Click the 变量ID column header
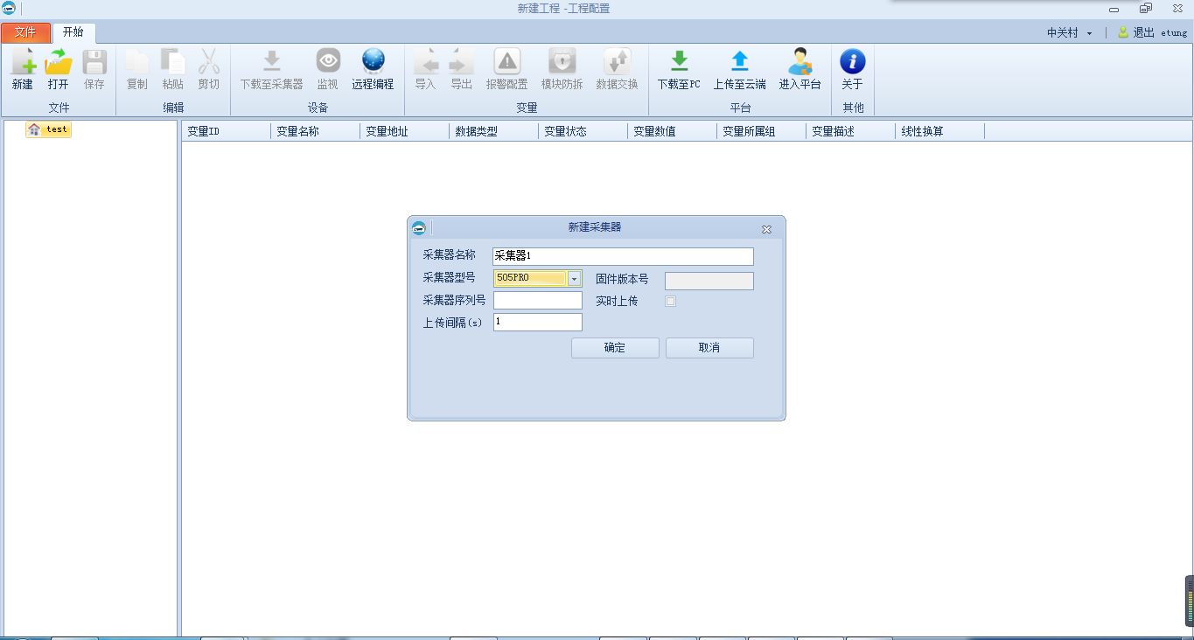 [x=227, y=132]
